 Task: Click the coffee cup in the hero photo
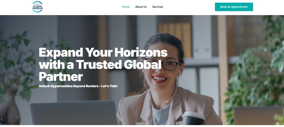pyautogui.click(x=193, y=118)
